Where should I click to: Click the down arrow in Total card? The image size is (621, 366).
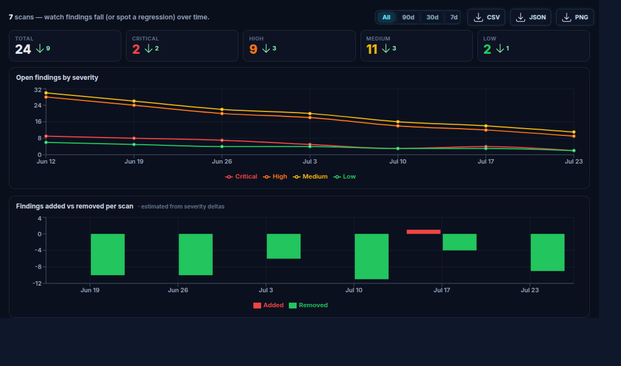[39, 48]
